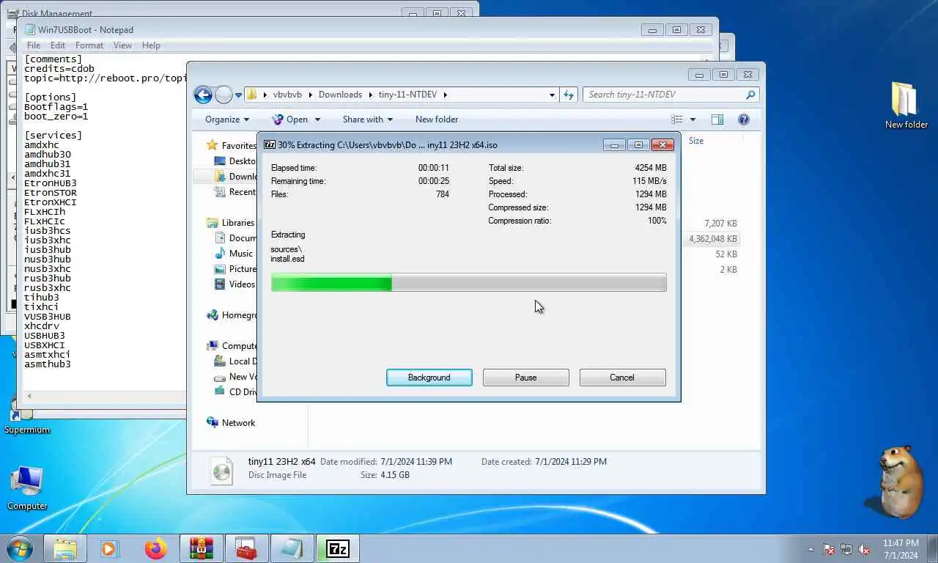Click the Notepad icon in title bar
Screen dimensions: 938x563
click(29, 30)
